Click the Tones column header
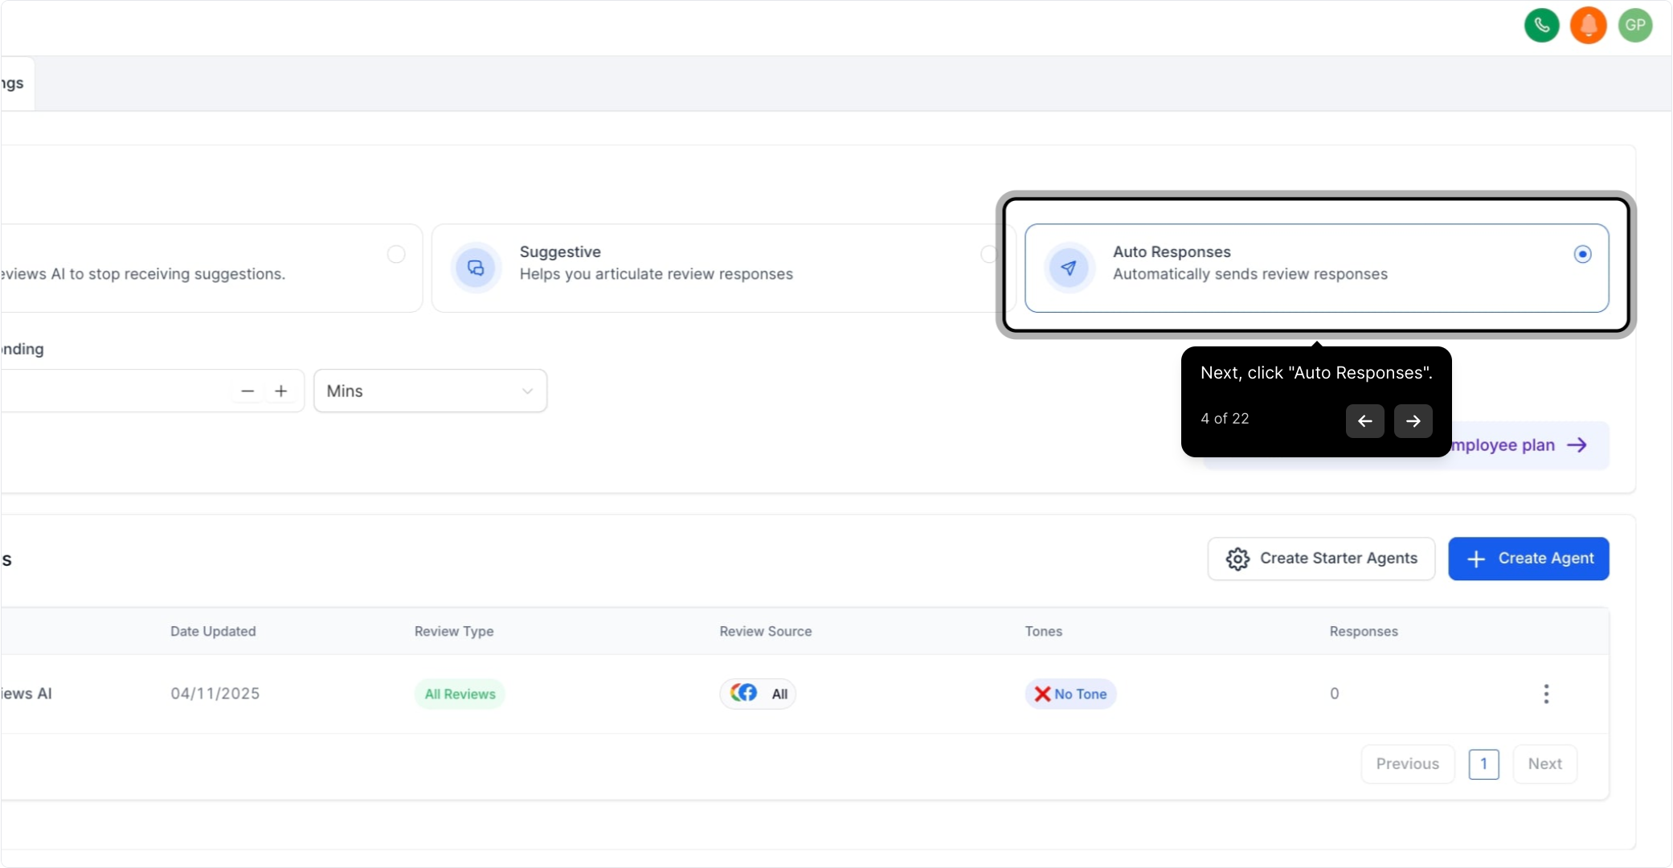1673x868 pixels. click(x=1043, y=632)
